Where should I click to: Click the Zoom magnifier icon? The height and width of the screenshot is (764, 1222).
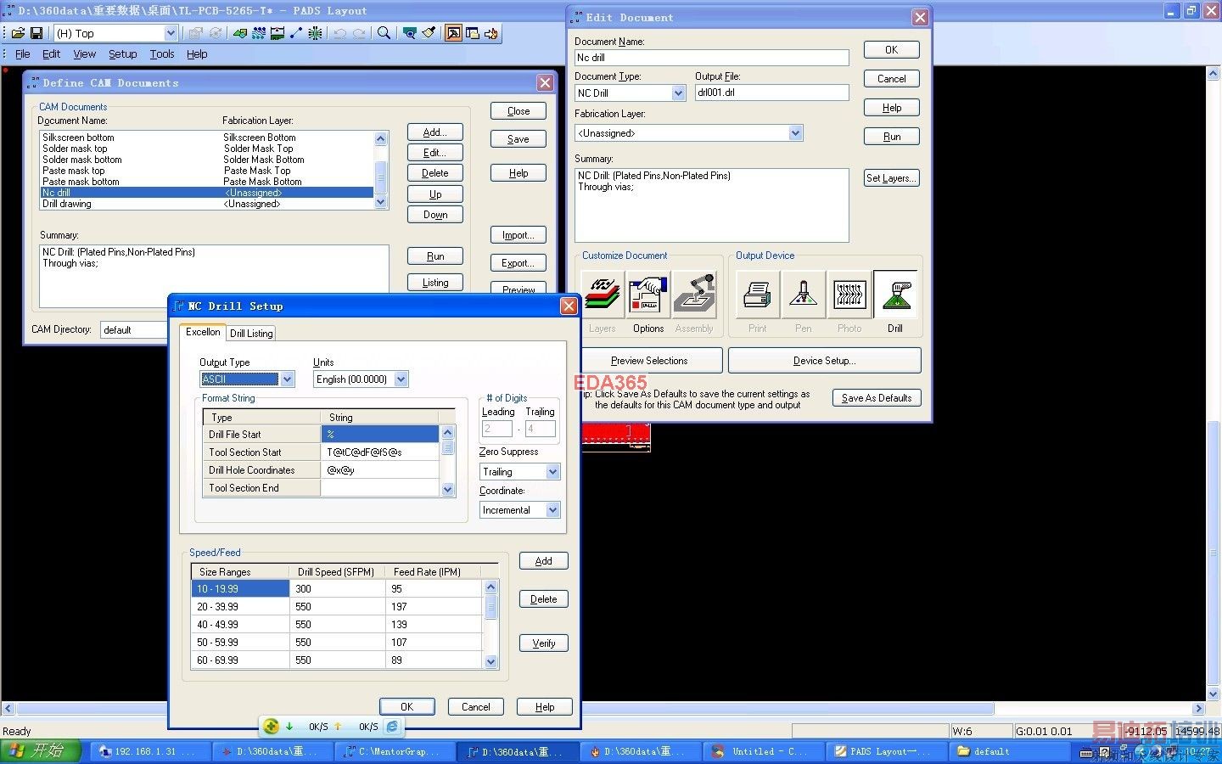(384, 33)
